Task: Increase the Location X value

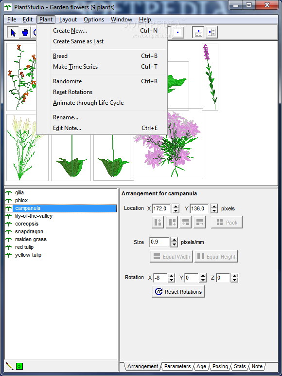Action: click(x=176, y=206)
